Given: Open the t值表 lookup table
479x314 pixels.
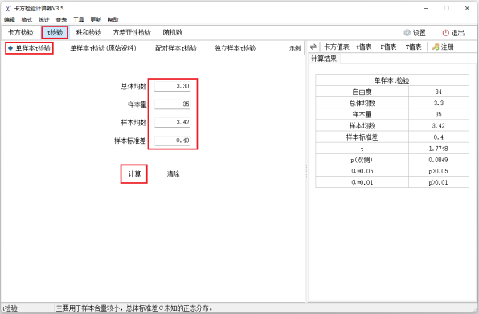Looking at the screenshot, I should (x=364, y=47).
